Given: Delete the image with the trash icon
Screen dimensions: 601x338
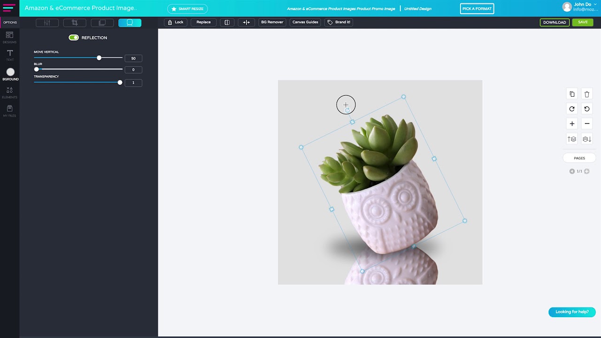Looking at the screenshot, I should [x=586, y=94].
